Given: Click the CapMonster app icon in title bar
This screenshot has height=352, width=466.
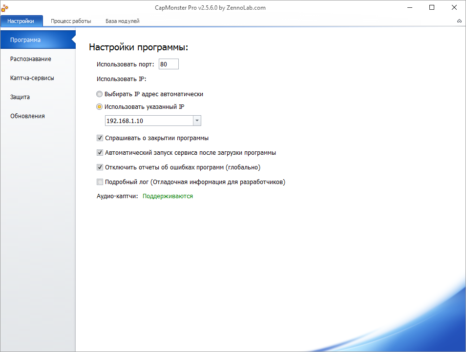Looking at the screenshot, I should (4, 9).
